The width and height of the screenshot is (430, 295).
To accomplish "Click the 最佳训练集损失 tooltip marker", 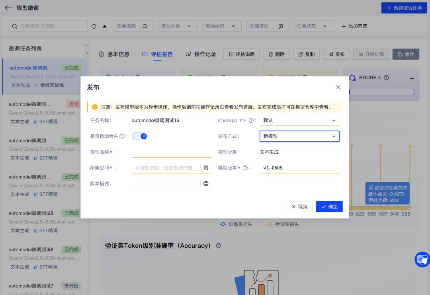I will point(387,193).
